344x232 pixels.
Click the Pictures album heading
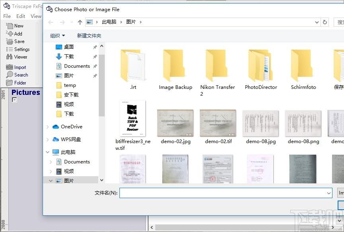(25, 92)
